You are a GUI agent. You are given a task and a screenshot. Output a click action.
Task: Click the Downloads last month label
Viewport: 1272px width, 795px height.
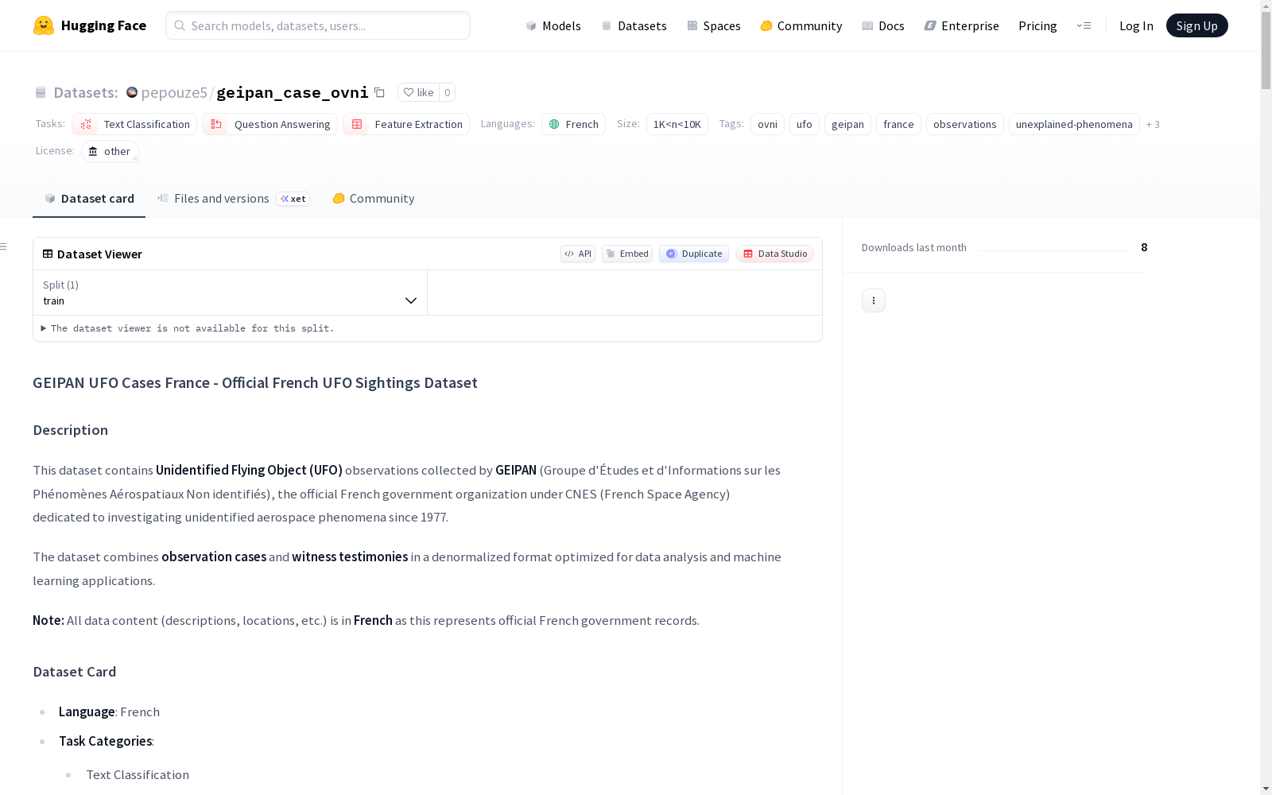click(x=914, y=247)
